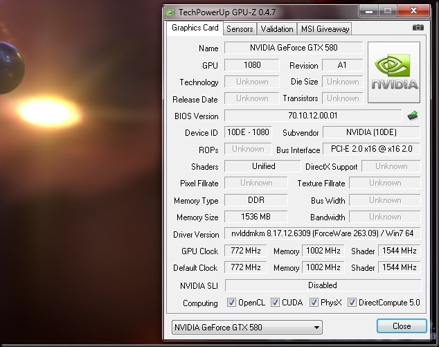
Task: Click the Transistors field showing Unknown
Action: pyautogui.click(x=343, y=98)
